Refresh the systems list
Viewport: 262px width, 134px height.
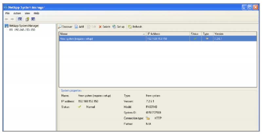click(135, 27)
